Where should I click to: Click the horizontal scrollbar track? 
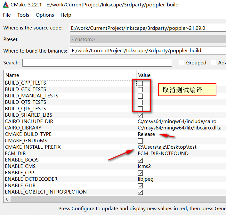[118, 199]
